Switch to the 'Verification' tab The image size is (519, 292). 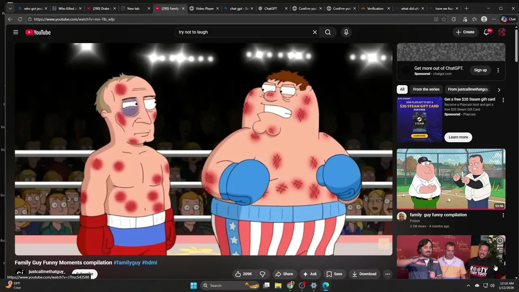point(375,8)
